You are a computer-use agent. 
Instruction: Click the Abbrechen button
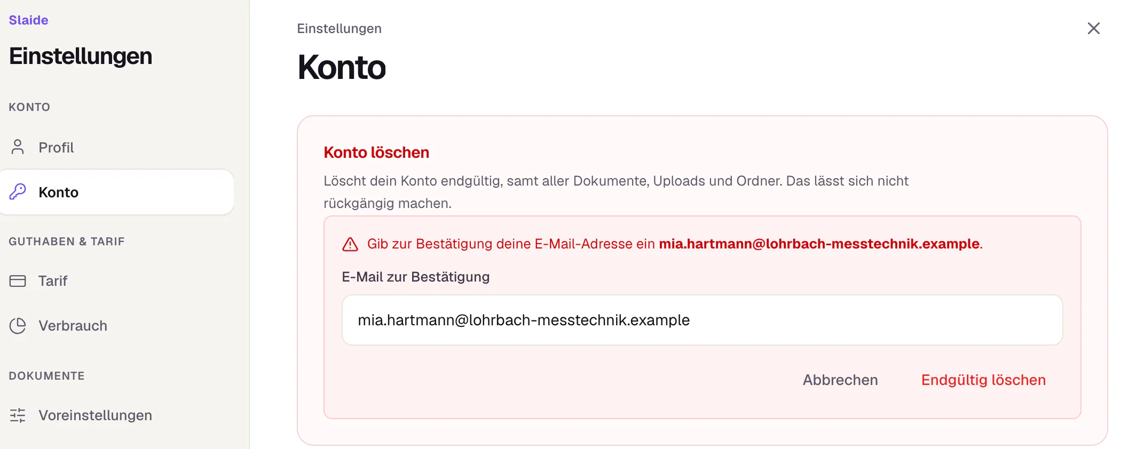(x=840, y=380)
